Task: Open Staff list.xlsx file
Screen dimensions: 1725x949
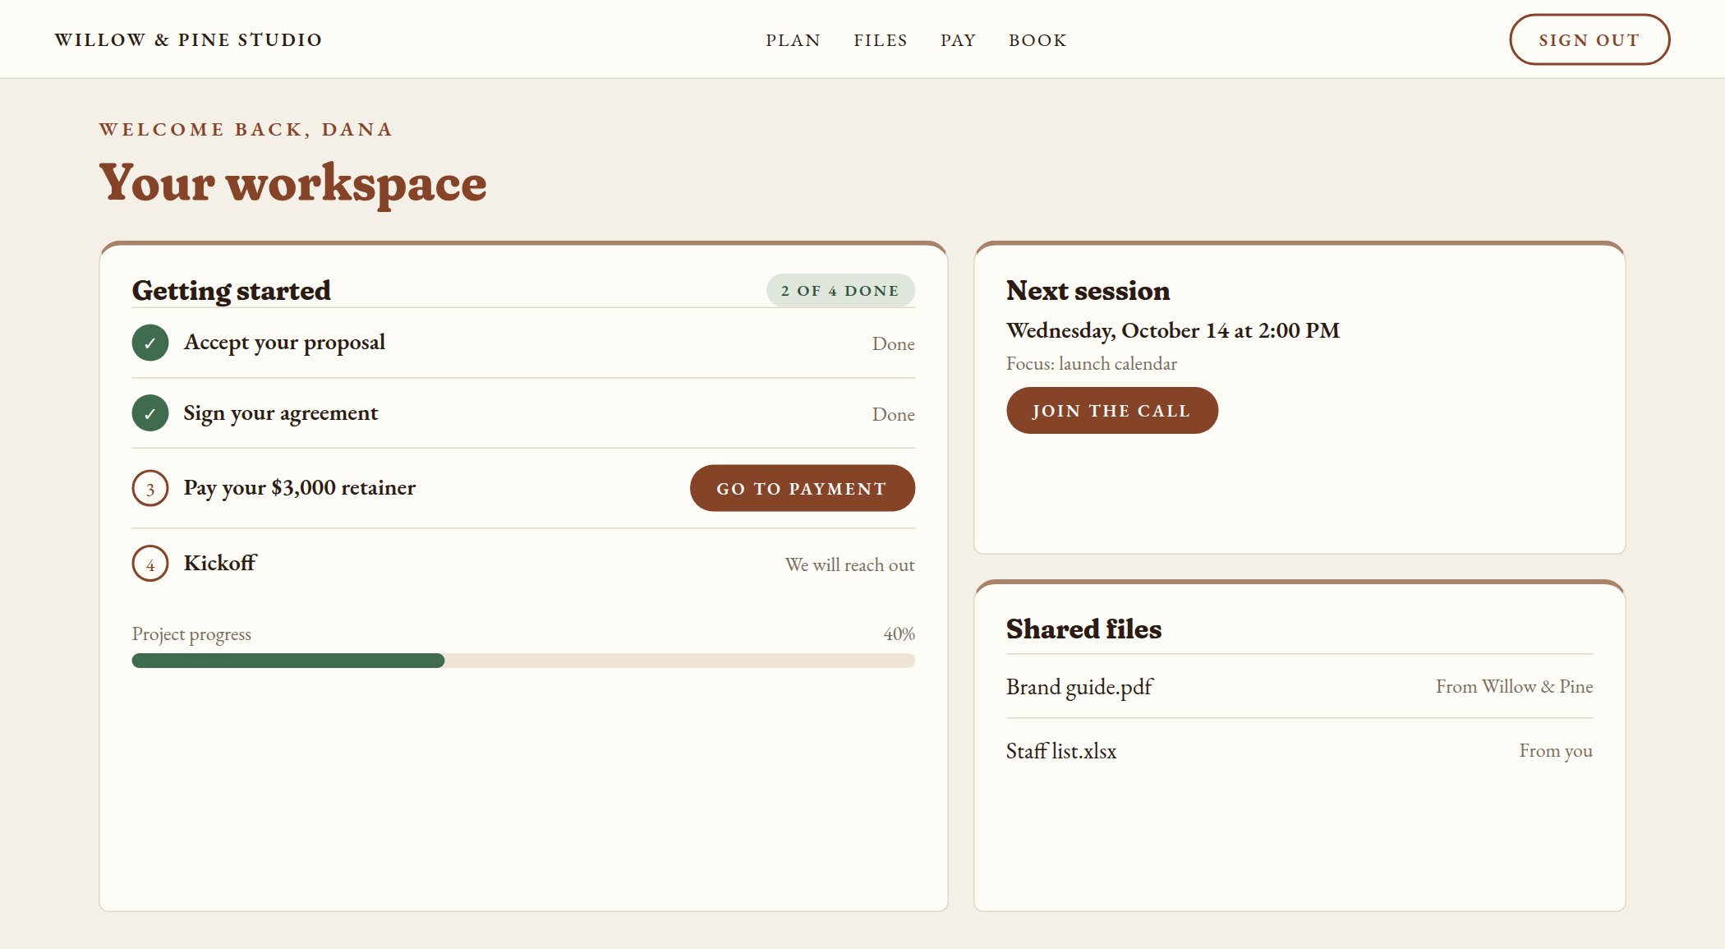Action: click(x=1061, y=751)
